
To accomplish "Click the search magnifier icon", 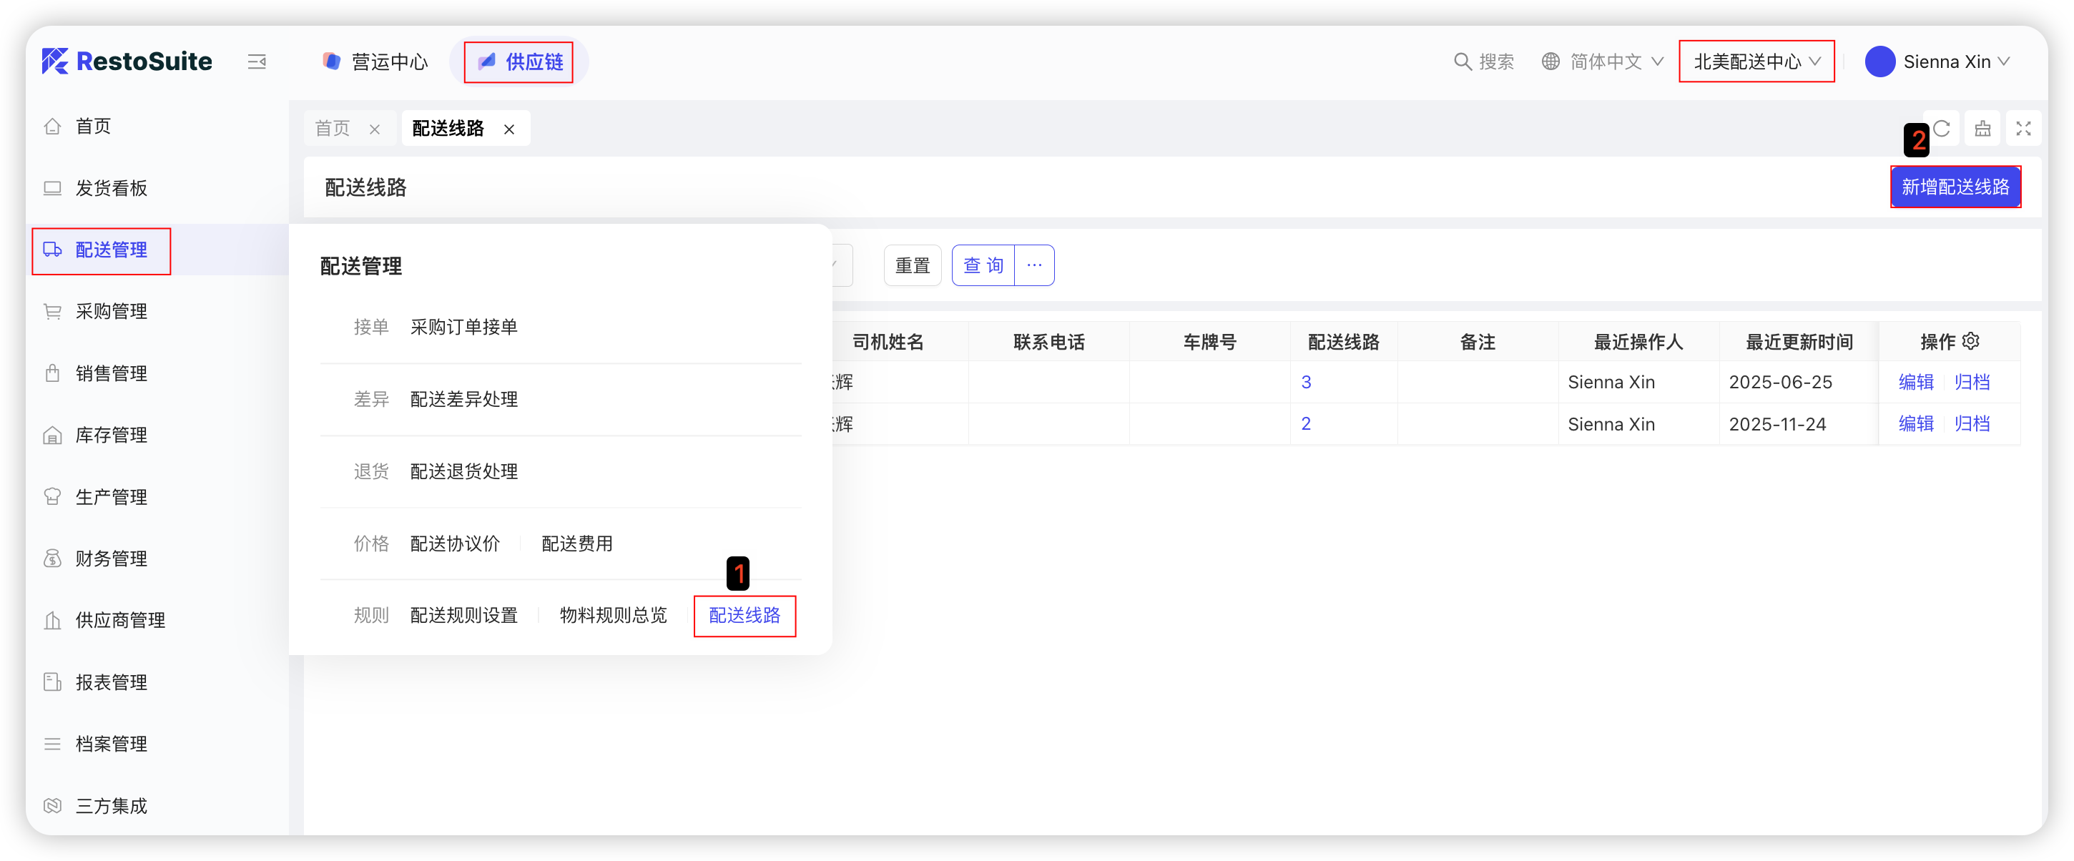I will coord(1461,62).
